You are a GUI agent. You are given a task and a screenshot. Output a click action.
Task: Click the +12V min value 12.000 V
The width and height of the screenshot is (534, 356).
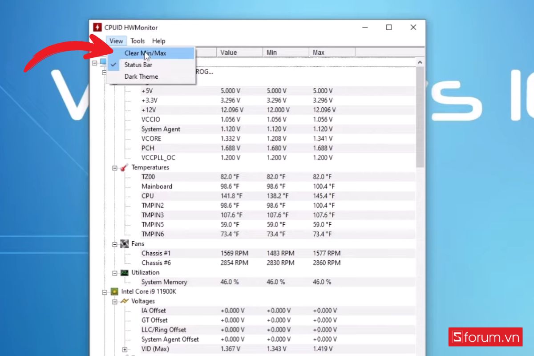click(x=279, y=110)
